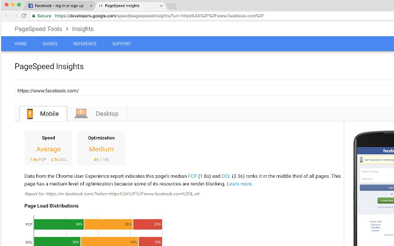This screenshot has height=246, width=394.
Task: Click the breadcrumb chevron separator
Action: pyautogui.click(x=67, y=29)
